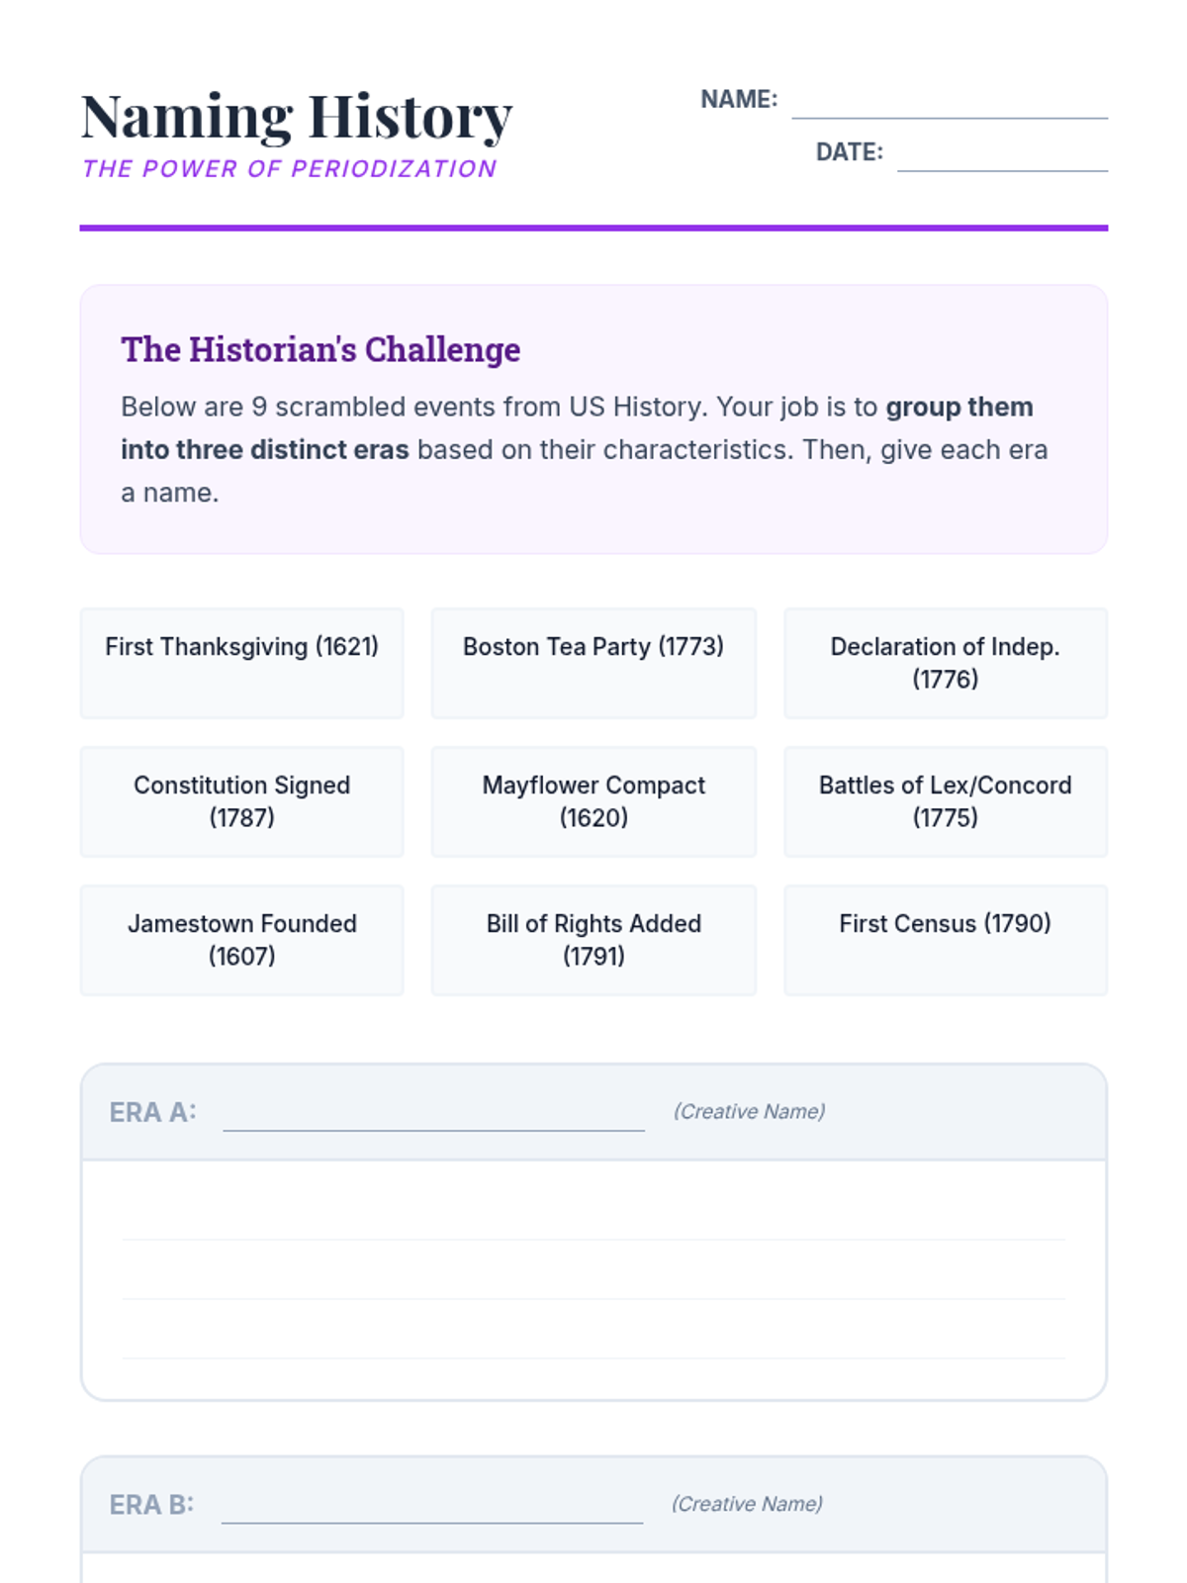Click the Creative Name hint beside ERA B
1187x1583 pixels.
(x=747, y=1504)
